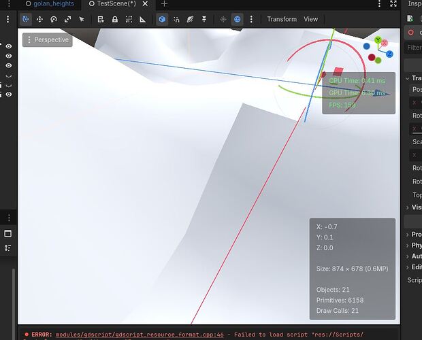This screenshot has height=340, width=422.
Task: Select the Rotate mode tool
Action: point(54,19)
